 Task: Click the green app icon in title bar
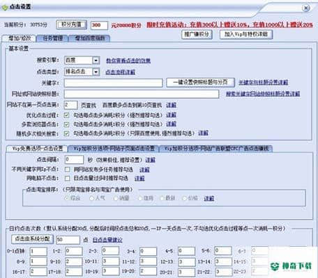5,8
